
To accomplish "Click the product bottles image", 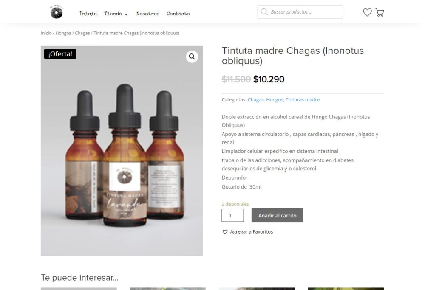I will pos(122,151).
